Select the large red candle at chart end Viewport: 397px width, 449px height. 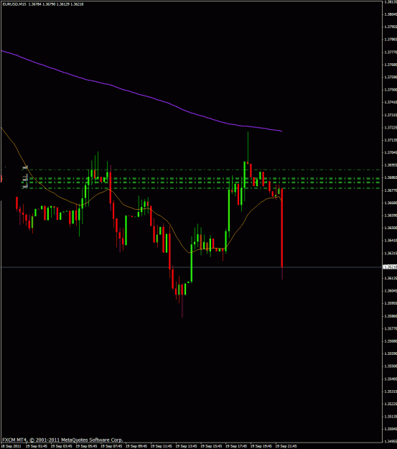tap(282, 228)
